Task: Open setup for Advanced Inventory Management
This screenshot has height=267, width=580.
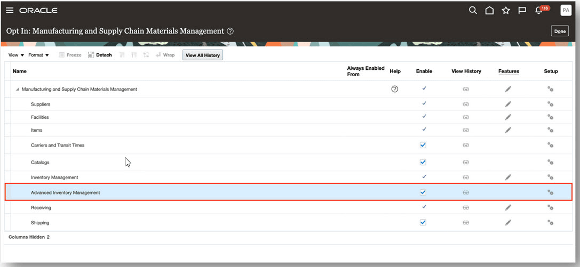Action: click(x=551, y=192)
